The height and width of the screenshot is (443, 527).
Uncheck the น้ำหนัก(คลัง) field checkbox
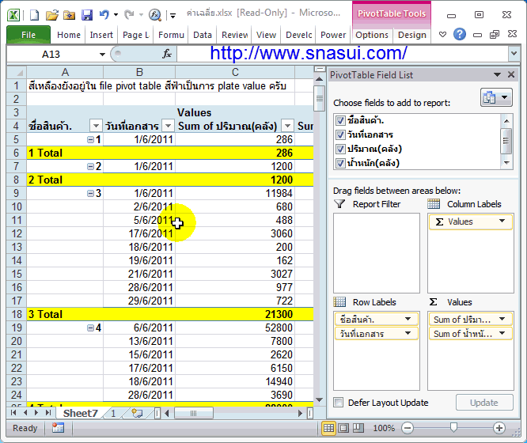point(340,163)
